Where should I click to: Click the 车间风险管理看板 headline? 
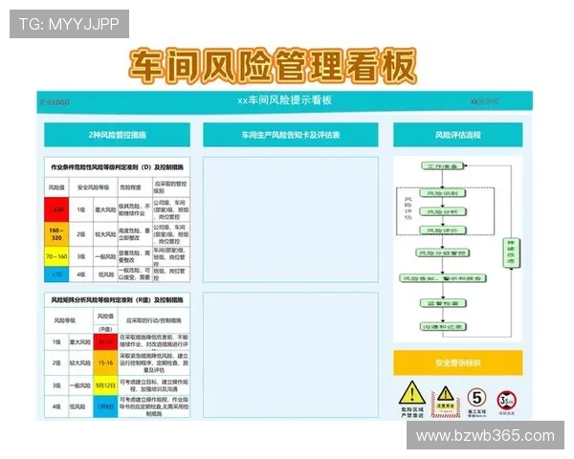click(x=273, y=66)
